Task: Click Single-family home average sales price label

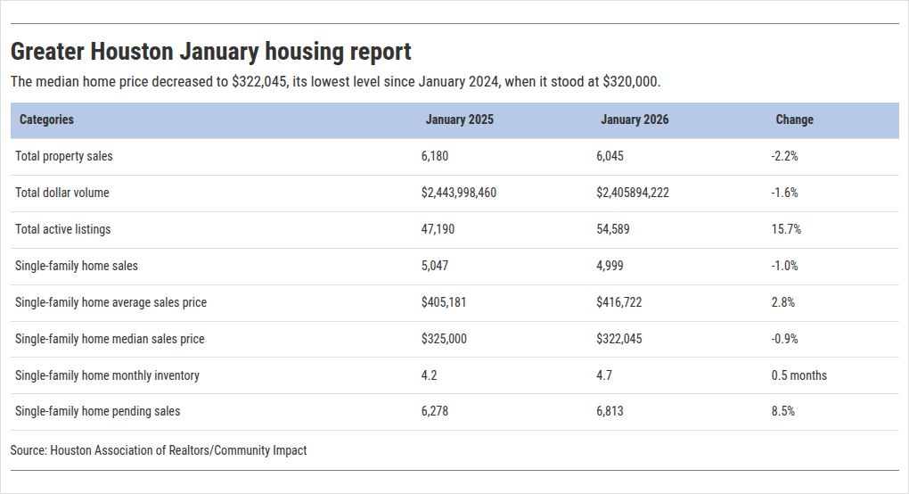Action: pos(111,302)
